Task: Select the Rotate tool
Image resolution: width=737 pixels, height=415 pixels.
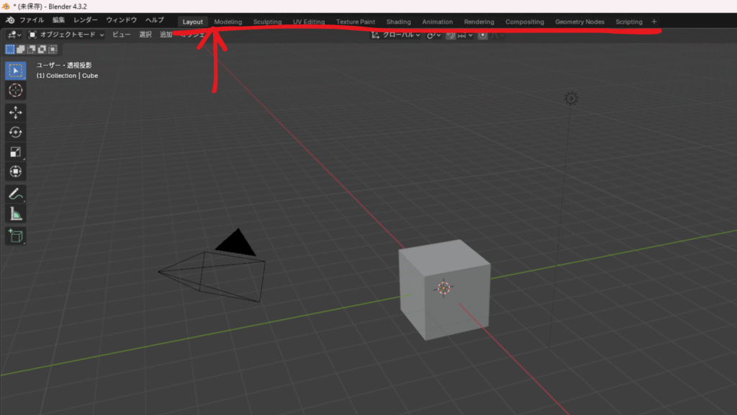Action: 16,133
